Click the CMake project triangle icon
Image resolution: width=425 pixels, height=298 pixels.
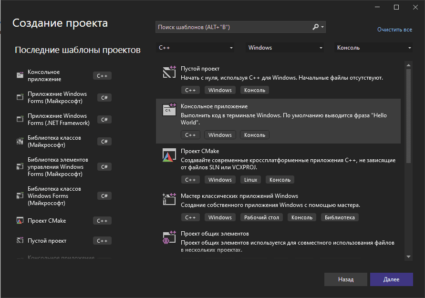point(169,155)
